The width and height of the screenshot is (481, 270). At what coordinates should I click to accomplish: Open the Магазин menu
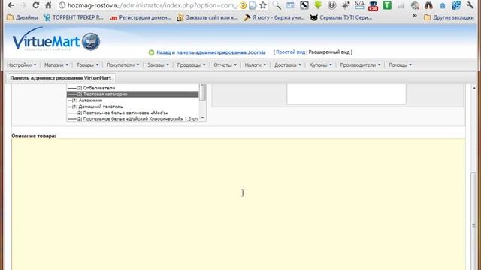pos(56,65)
